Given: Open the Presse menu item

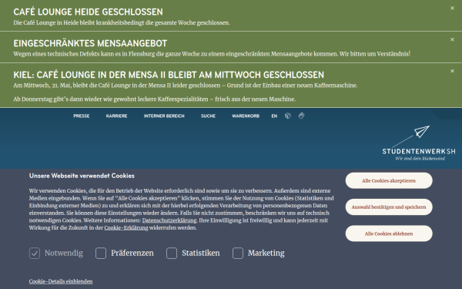Looking at the screenshot, I should [x=82, y=116].
